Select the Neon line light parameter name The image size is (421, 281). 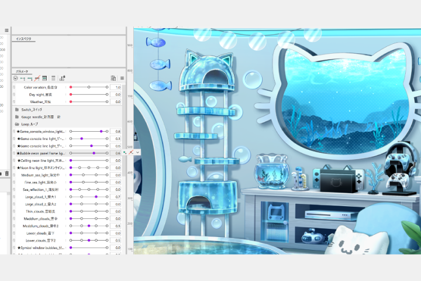(x=41, y=168)
